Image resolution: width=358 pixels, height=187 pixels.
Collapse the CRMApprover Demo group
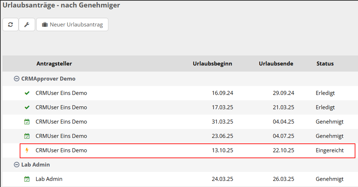16,79
